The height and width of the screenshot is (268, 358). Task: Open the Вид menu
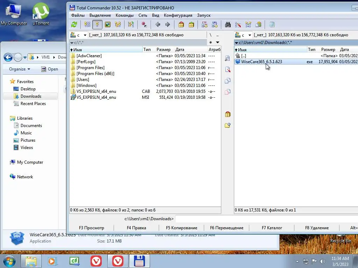click(156, 15)
